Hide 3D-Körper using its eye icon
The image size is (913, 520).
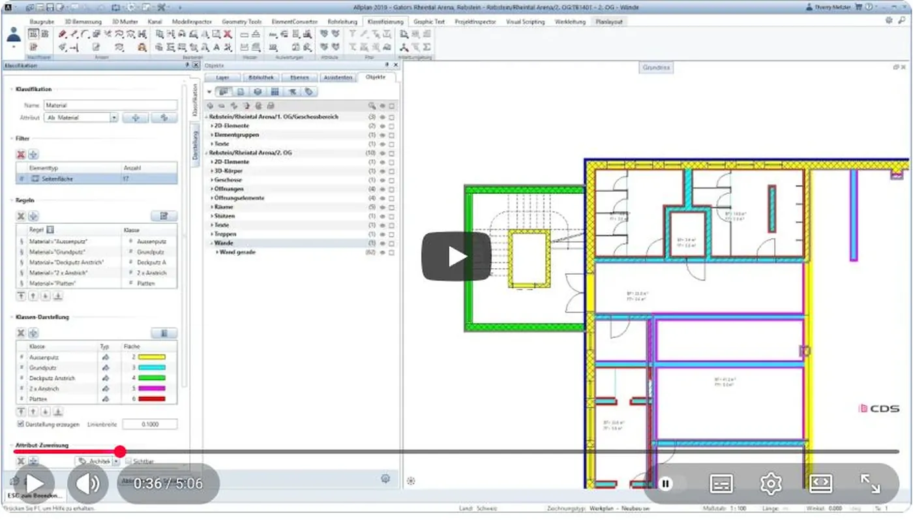382,171
